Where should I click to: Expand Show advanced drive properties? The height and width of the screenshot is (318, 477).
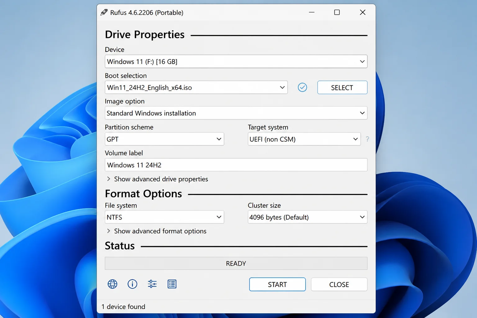tap(157, 179)
